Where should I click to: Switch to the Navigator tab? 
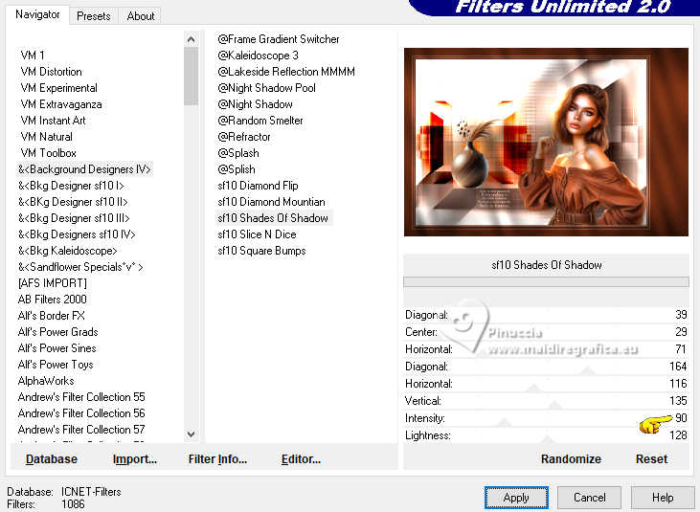coord(37,14)
